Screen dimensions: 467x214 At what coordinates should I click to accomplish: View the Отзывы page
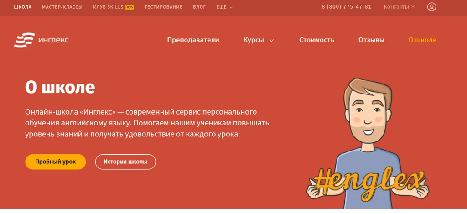click(371, 40)
